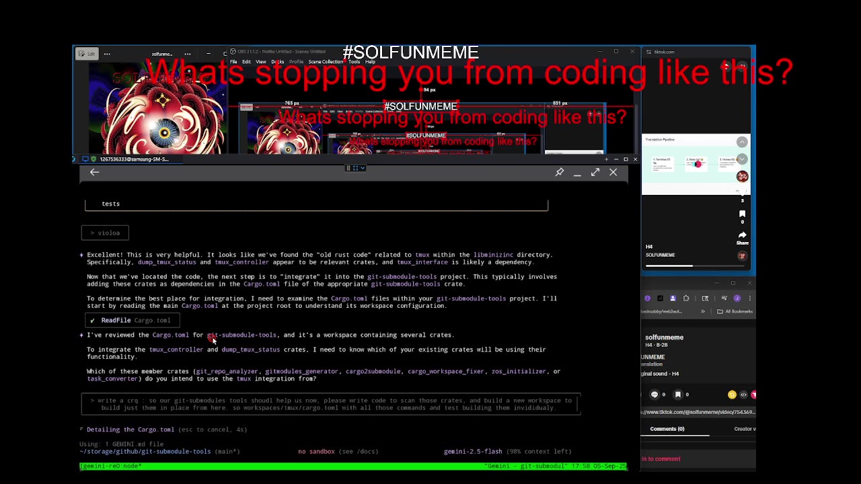The image size is (861, 484).
Task: Seek within the TikTok video progress bar
Action: pos(696,266)
